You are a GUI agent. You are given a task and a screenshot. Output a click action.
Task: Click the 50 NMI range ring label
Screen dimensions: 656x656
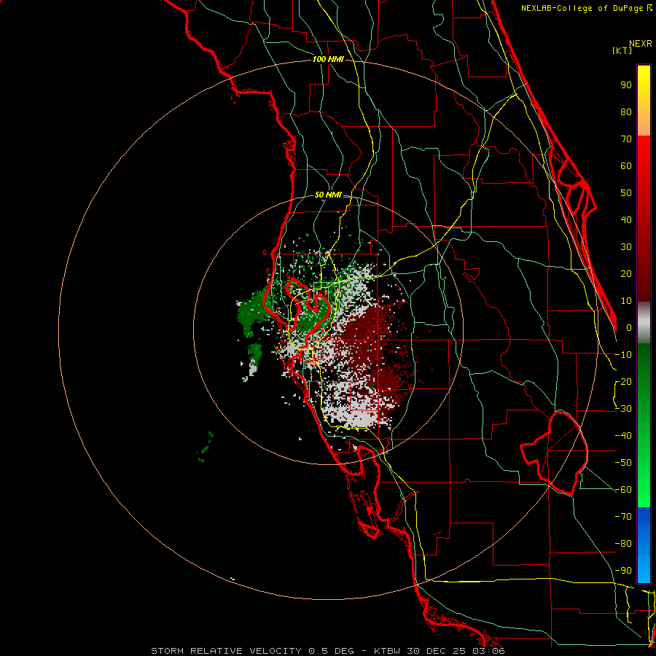(328, 195)
